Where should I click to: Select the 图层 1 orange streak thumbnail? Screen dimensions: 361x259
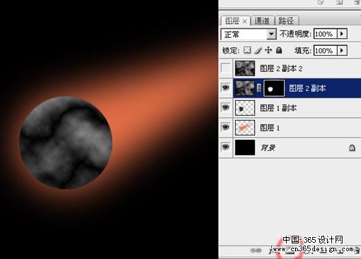pos(245,128)
